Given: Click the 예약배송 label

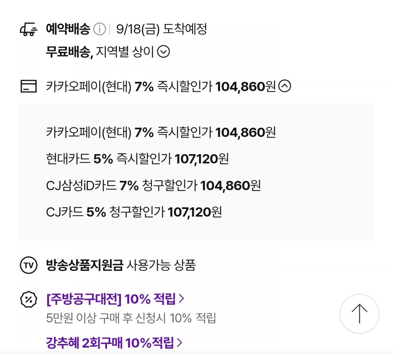Looking at the screenshot, I should (x=68, y=29).
